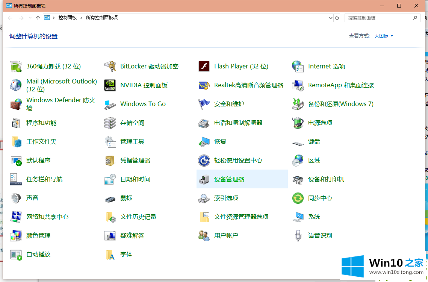Click the 管理工具 icon
The width and height of the screenshot is (428, 282).
coord(110,141)
